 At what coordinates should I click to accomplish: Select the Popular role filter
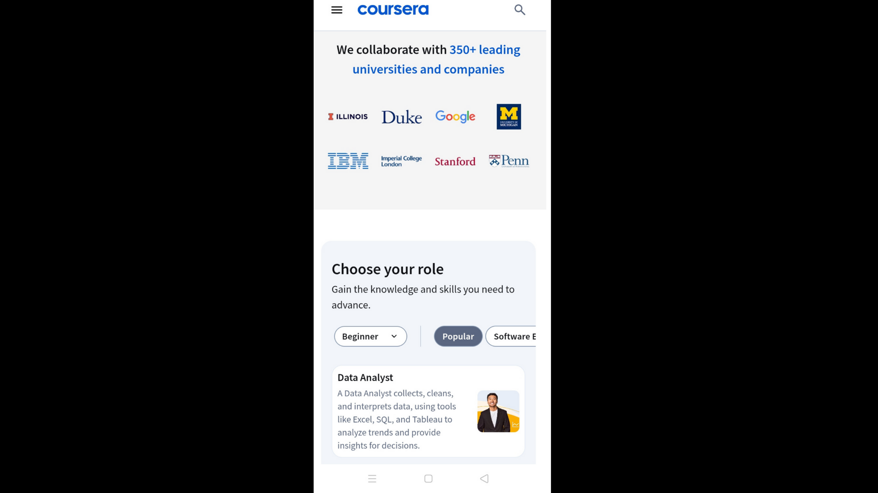coord(458,336)
